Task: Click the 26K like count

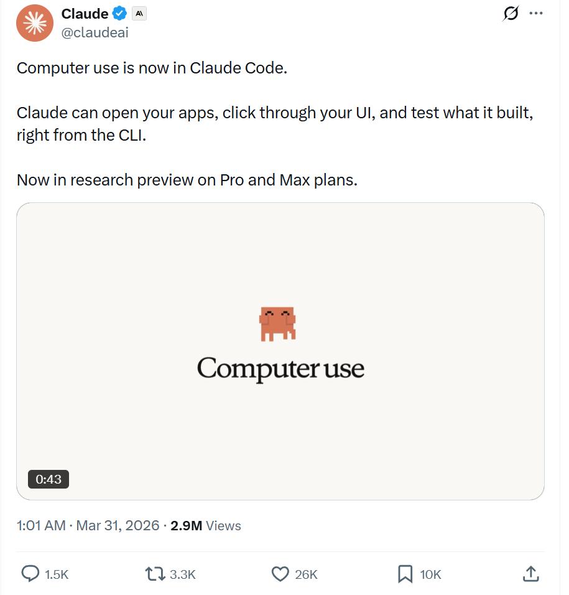Action: tap(307, 576)
